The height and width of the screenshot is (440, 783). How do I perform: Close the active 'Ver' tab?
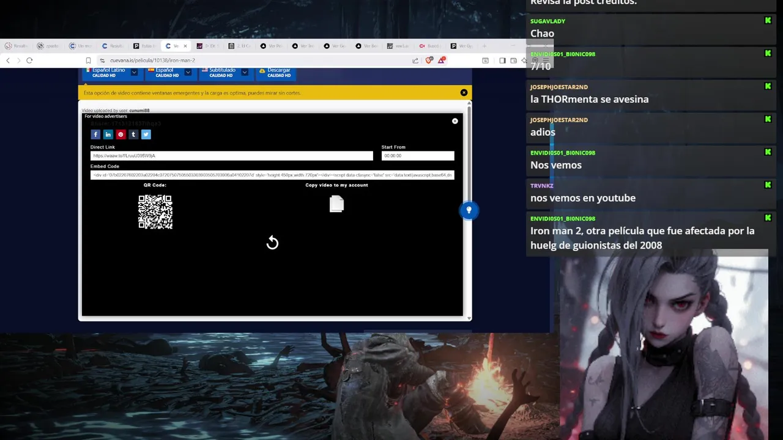coord(185,46)
